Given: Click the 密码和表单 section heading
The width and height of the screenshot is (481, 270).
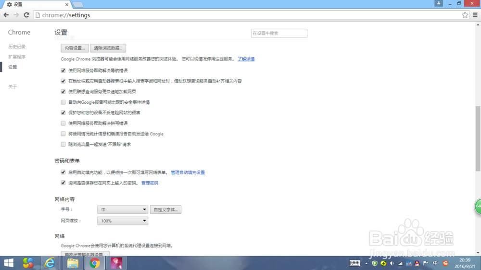Looking at the screenshot, I should coord(67,160).
